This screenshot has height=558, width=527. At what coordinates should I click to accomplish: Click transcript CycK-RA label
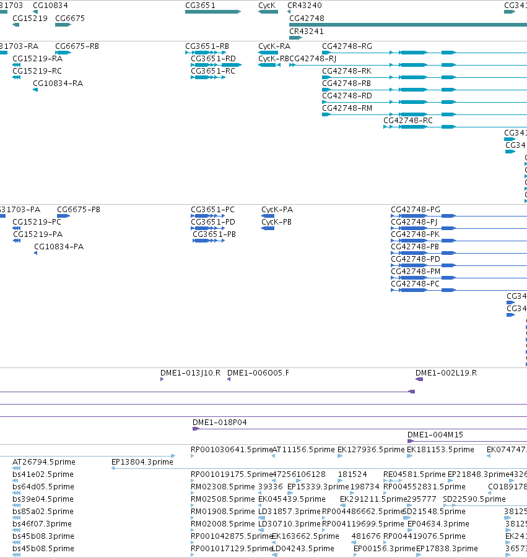click(x=274, y=46)
